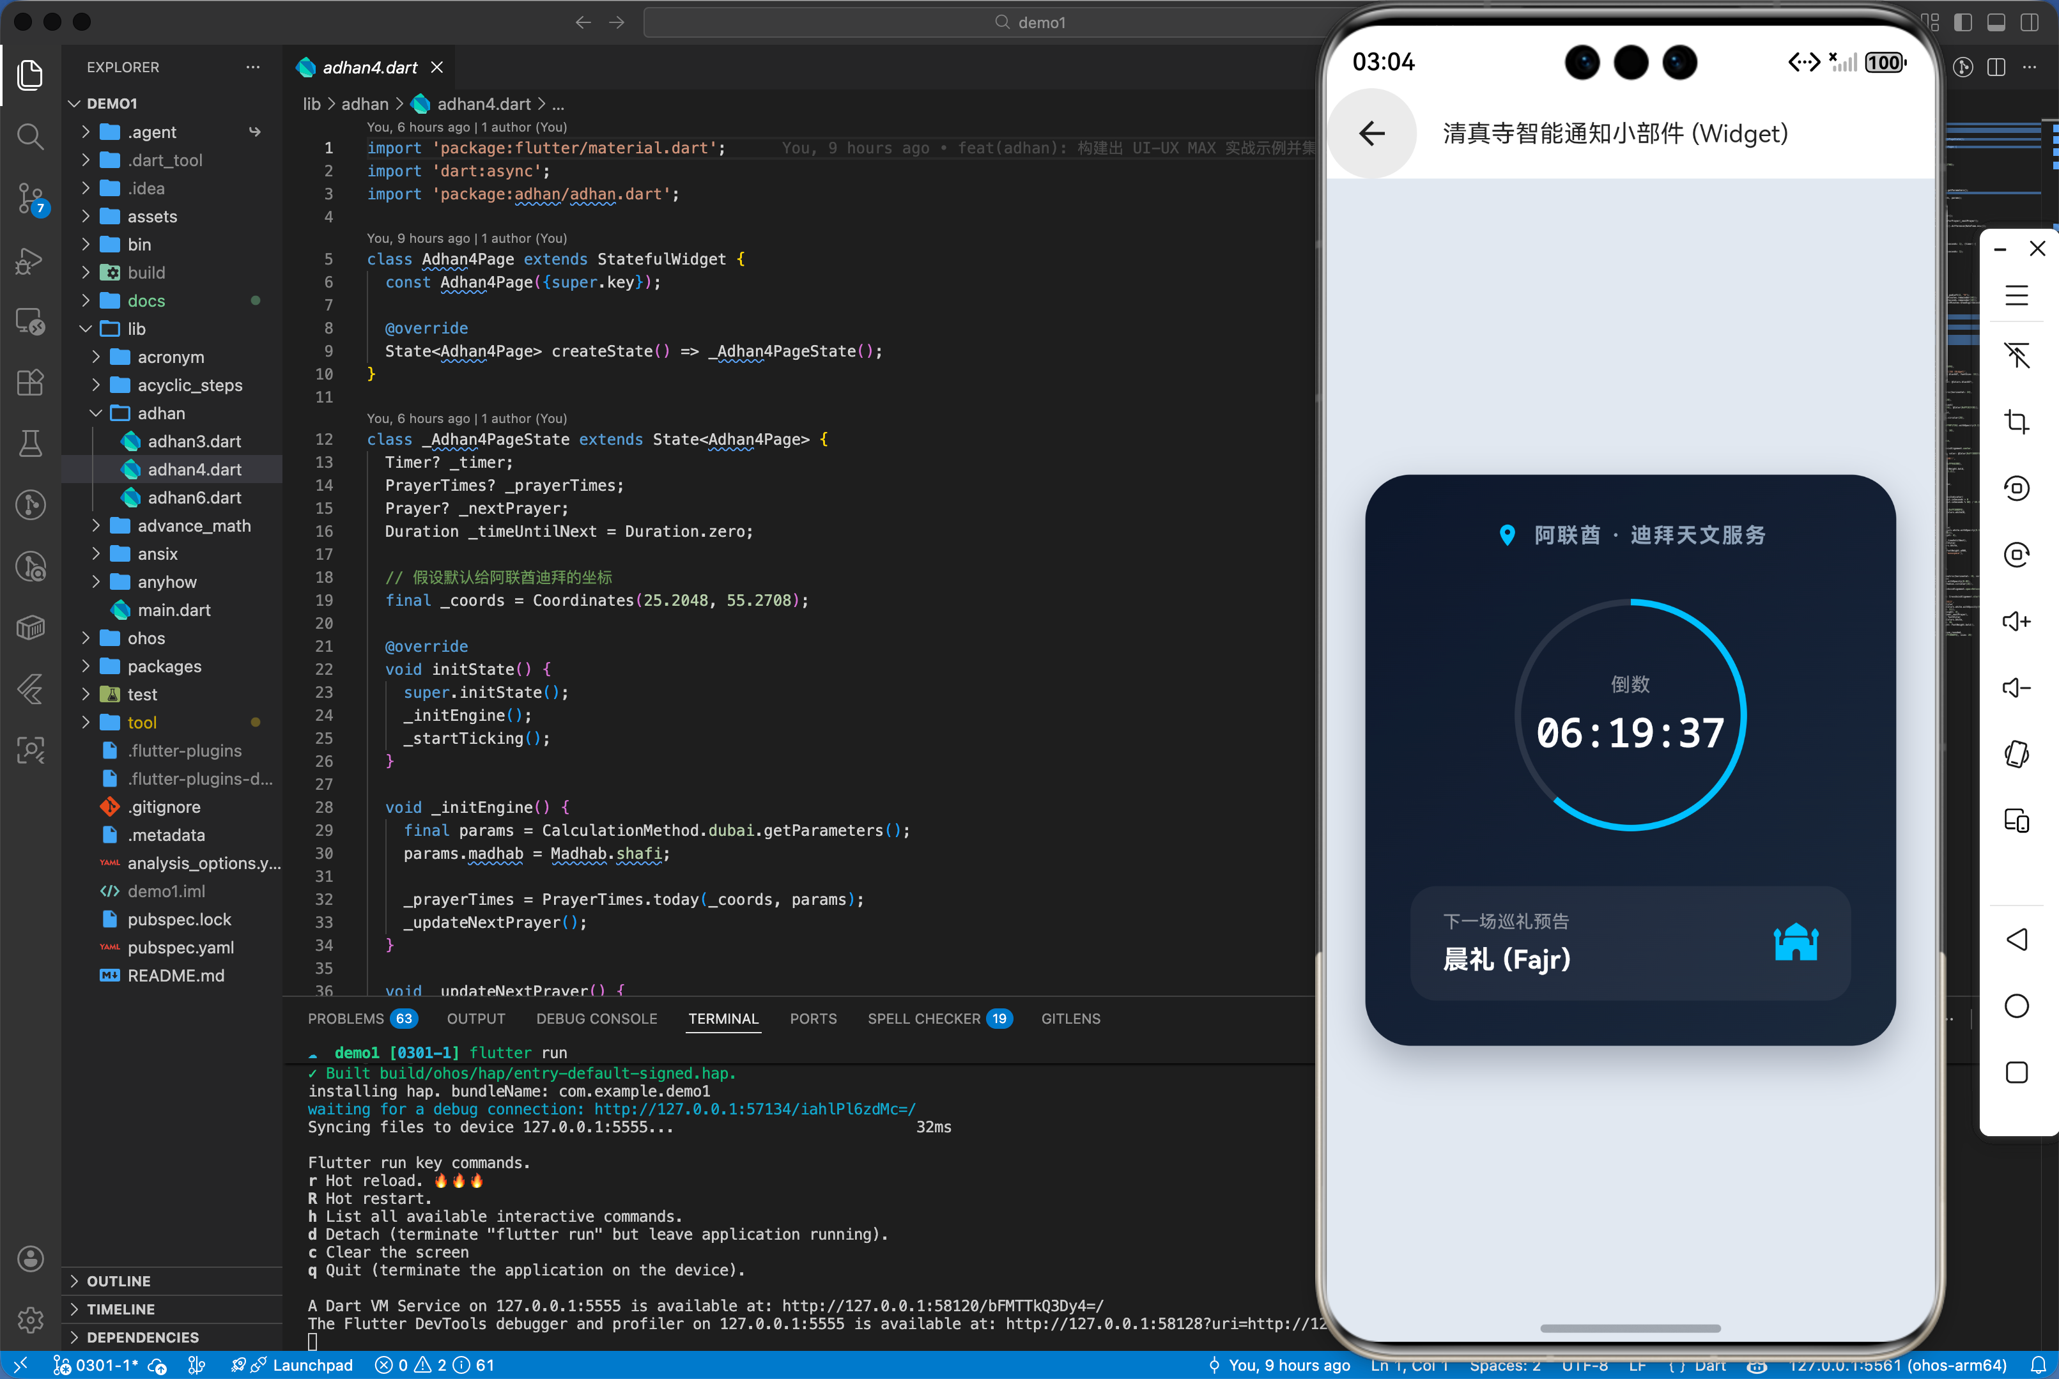Toggle the bottom panel layout button
The image size is (2059, 1379).
[1996, 22]
